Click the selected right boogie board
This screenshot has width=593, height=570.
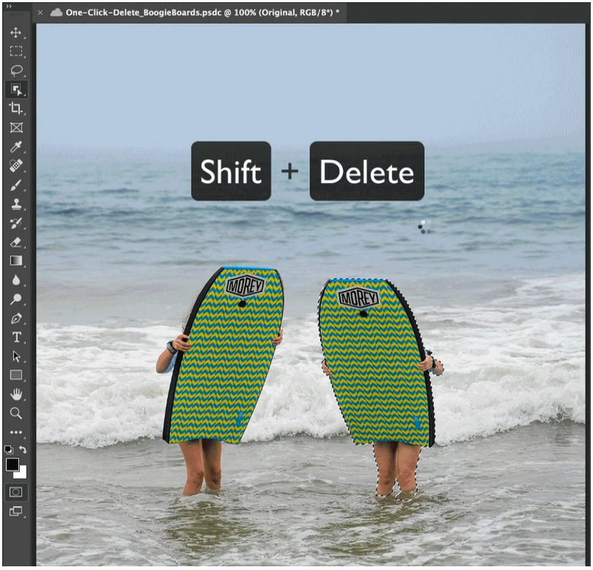(x=376, y=363)
